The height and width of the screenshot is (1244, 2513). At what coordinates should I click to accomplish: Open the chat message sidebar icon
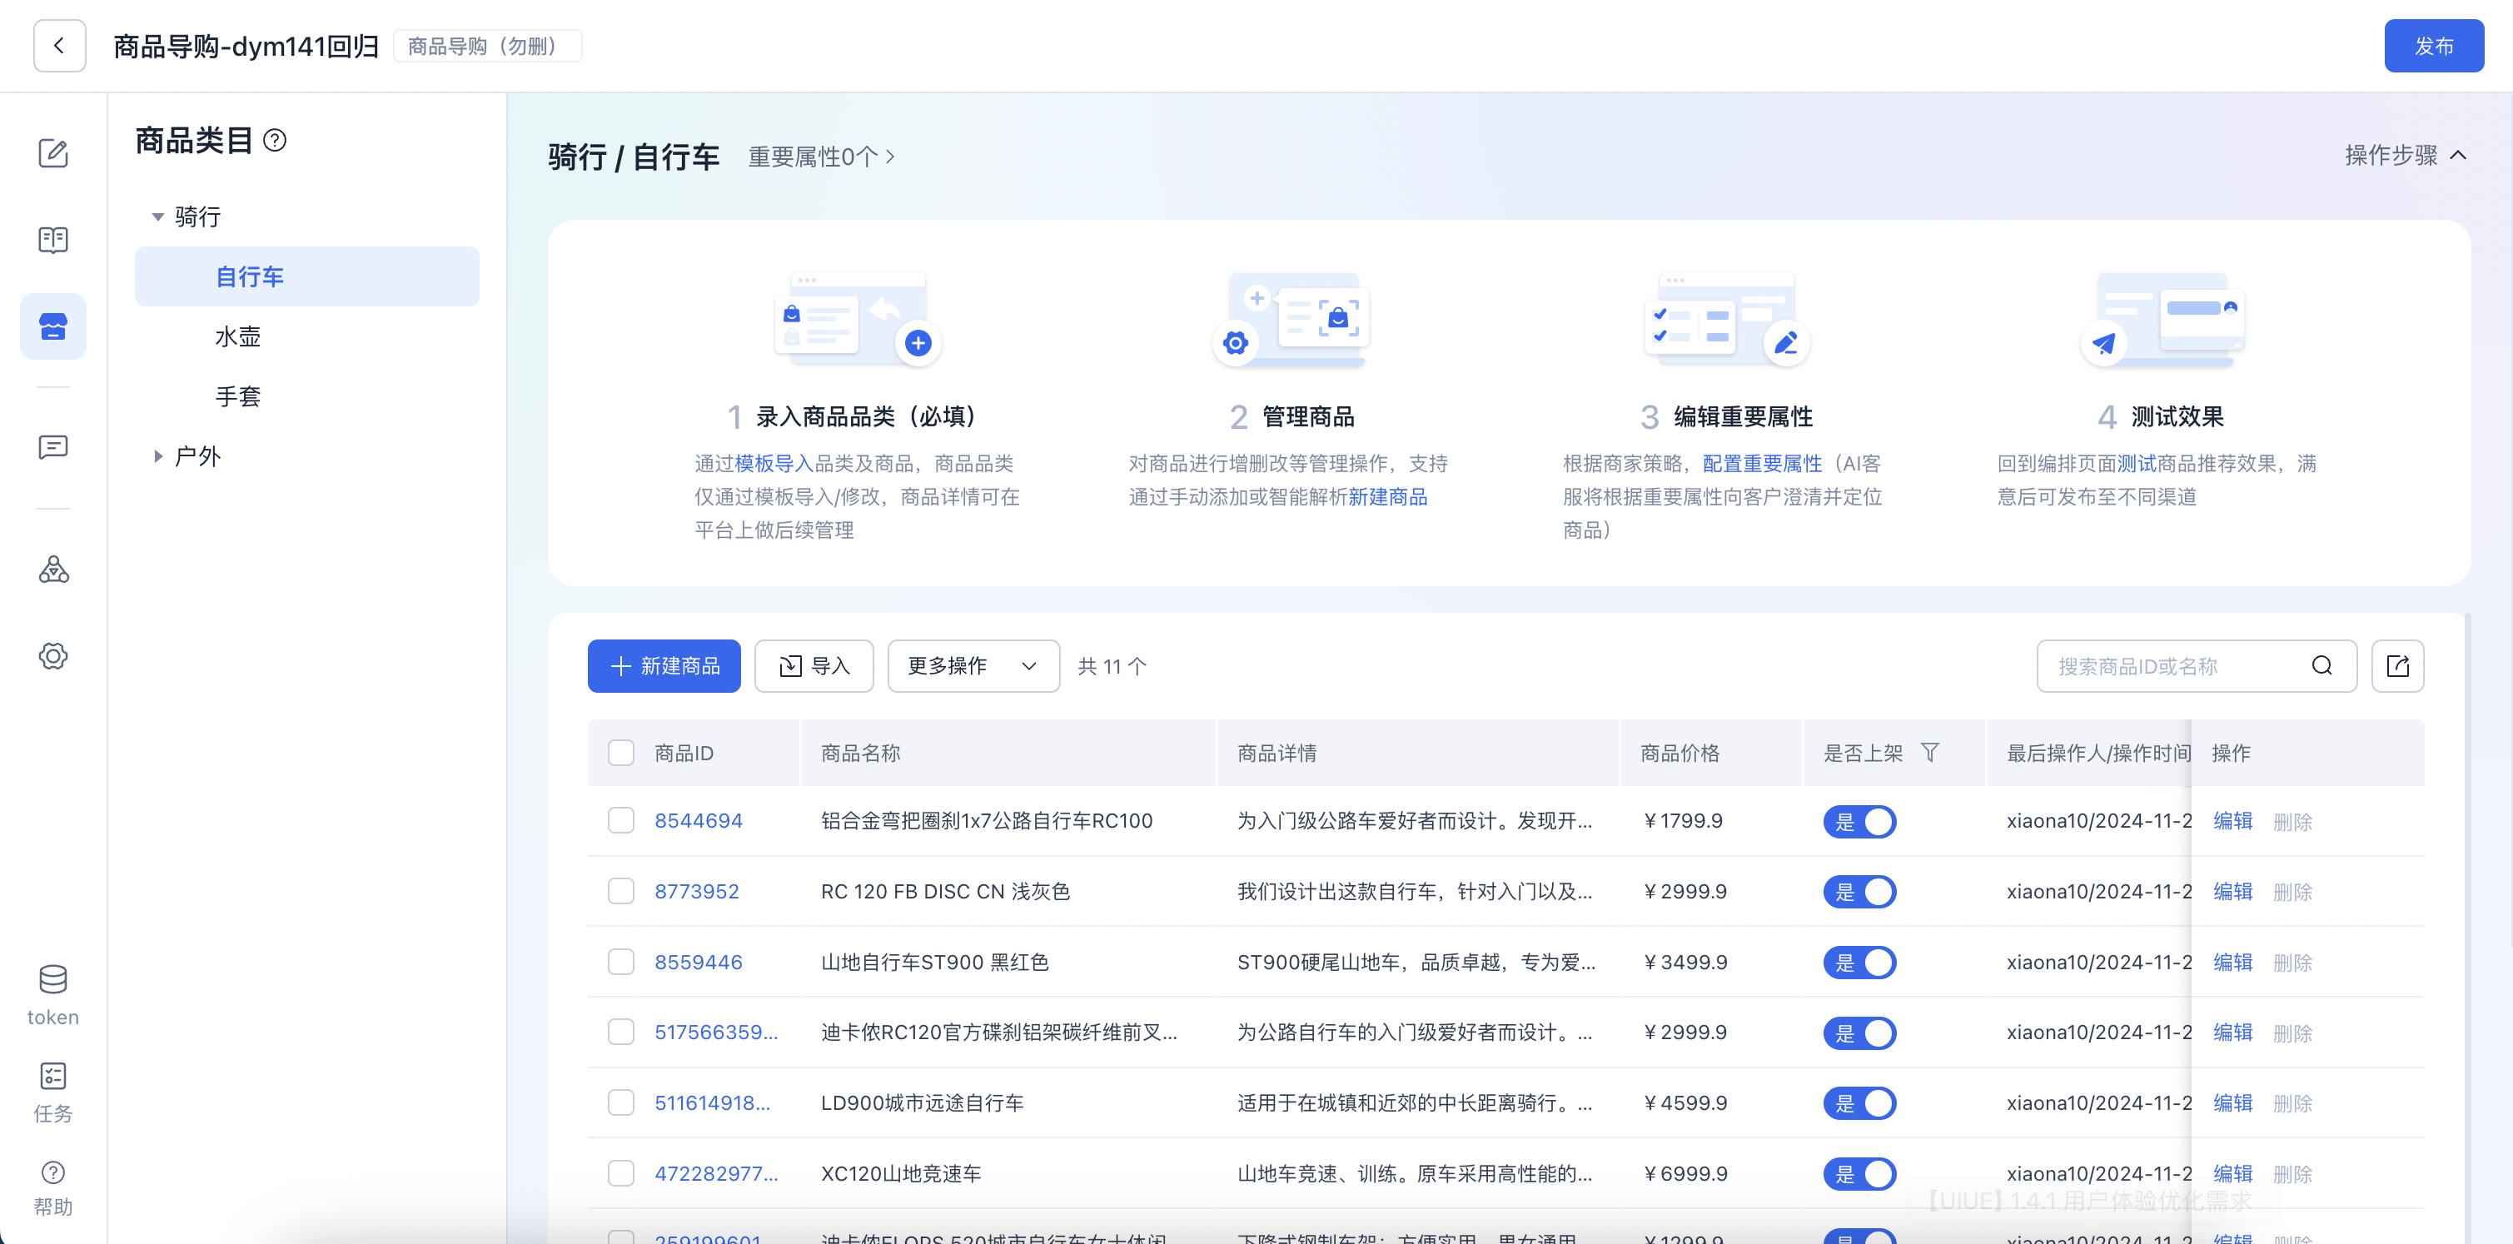pos(52,447)
